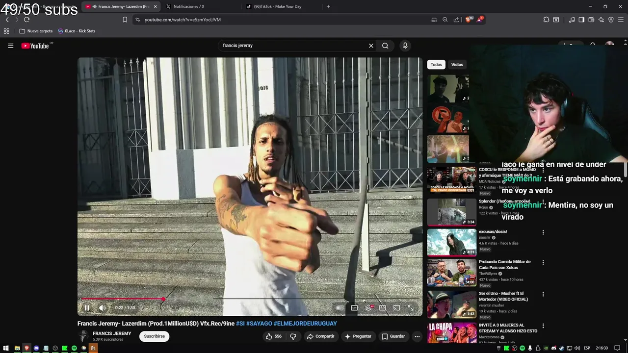The image size is (628, 353).
Task: Share the page from the address bar
Action: pos(456,20)
